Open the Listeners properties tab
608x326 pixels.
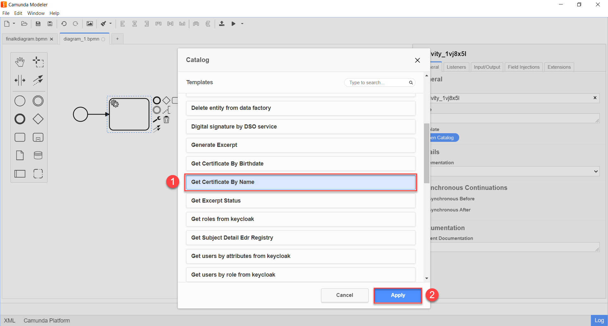(x=456, y=67)
